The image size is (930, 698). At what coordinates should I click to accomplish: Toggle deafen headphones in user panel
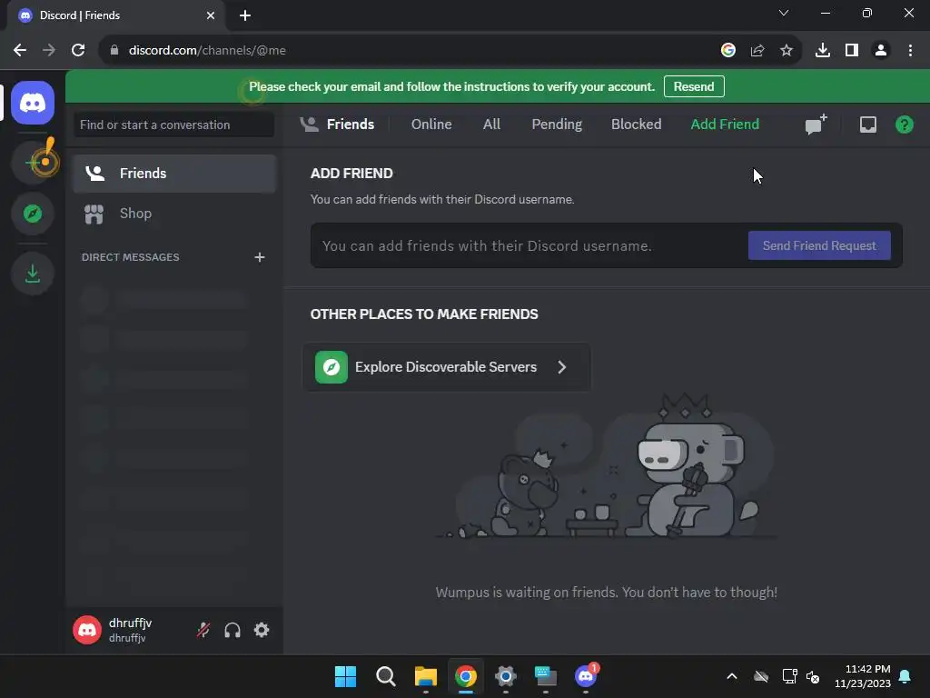pyautogui.click(x=232, y=630)
